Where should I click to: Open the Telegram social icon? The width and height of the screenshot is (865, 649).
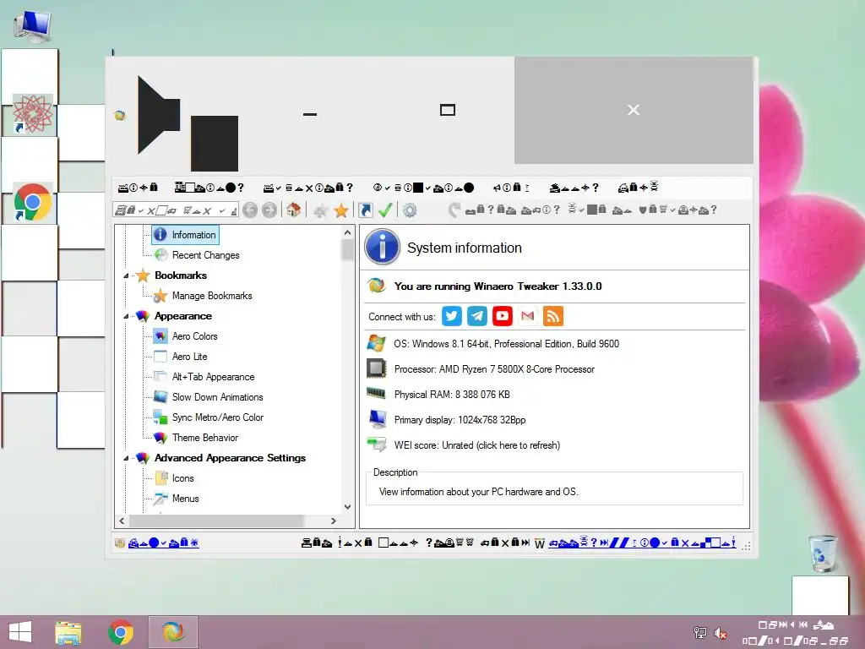point(477,316)
